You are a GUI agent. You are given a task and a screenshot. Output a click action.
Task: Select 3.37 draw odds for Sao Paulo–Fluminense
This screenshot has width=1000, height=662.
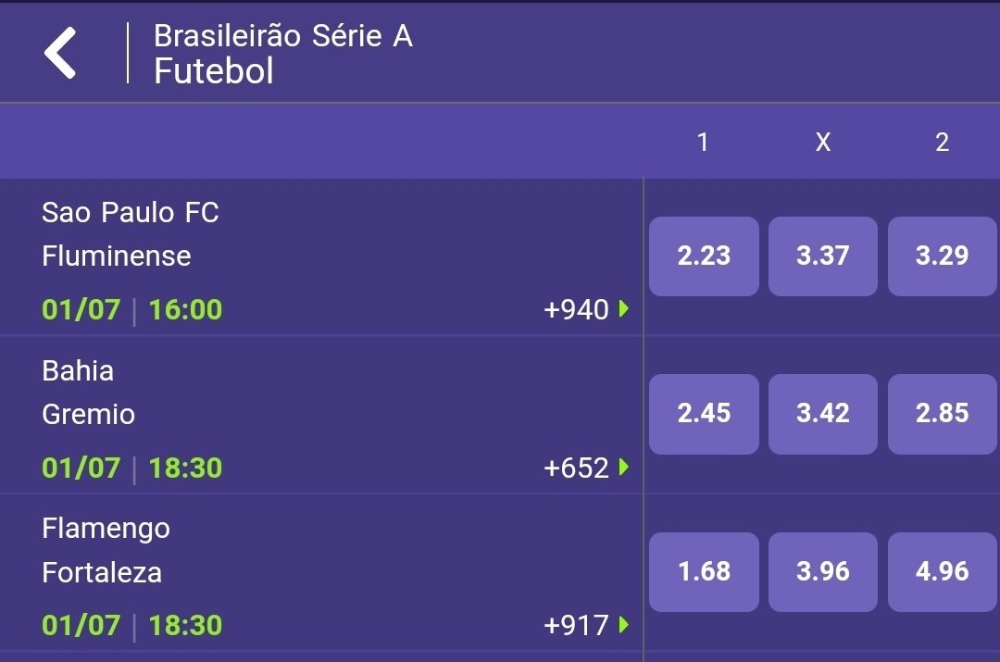(822, 256)
